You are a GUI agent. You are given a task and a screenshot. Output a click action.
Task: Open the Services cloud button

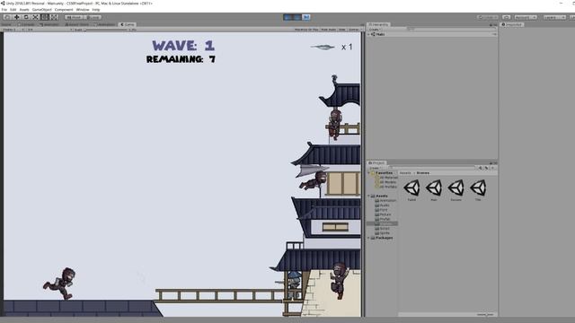click(506, 17)
